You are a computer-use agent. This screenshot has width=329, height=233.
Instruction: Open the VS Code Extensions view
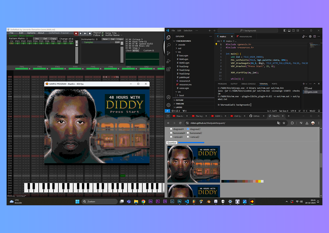(x=169, y=69)
